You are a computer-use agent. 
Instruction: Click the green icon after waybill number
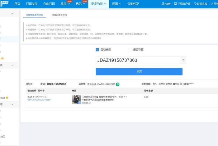[118, 84]
